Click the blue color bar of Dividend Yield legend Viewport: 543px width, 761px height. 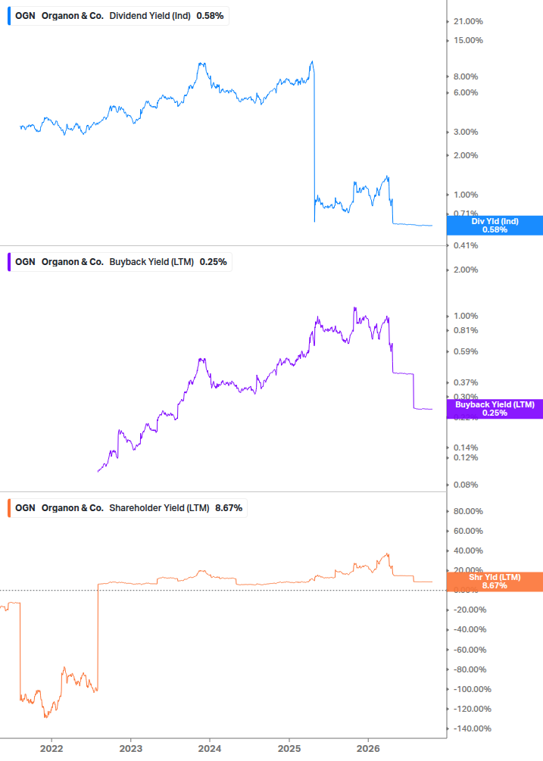click(x=9, y=16)
